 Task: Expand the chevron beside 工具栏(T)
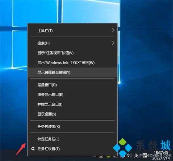[113, 30]
